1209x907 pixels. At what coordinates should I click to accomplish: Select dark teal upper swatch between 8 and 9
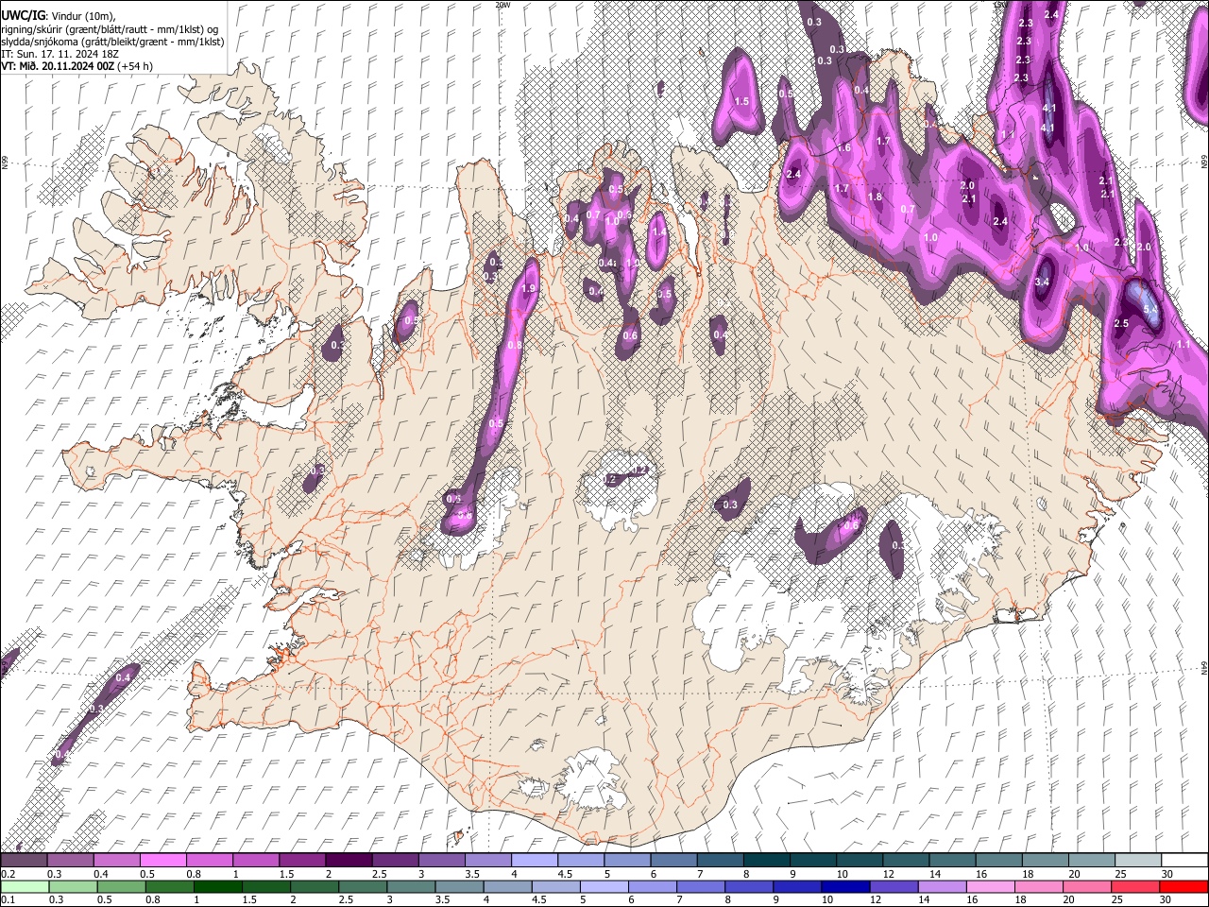[x=767, y=860]
